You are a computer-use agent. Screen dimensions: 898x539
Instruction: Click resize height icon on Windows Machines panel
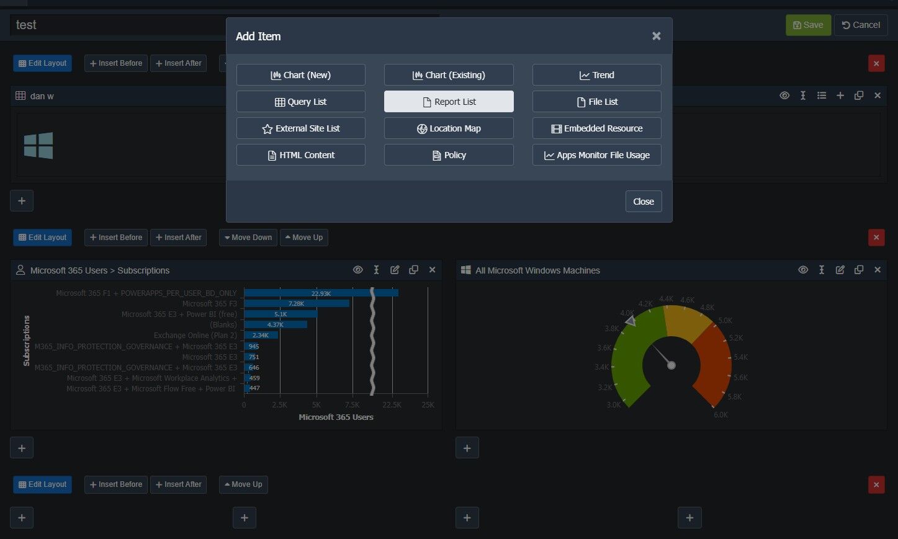pyautogui.click(x=822, y=270)
